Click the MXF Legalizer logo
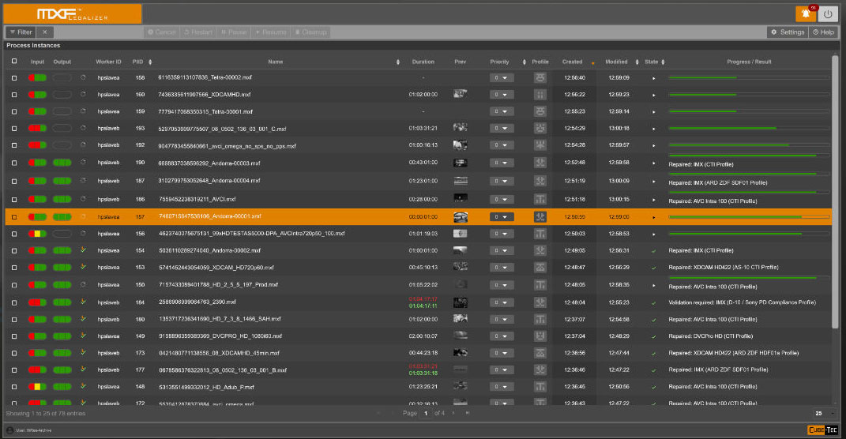846x439 pixels. pos(73,13)
